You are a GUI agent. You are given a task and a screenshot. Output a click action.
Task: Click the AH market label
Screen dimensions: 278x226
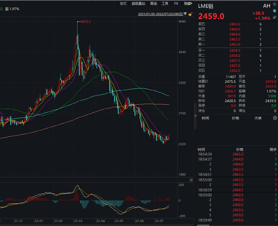coord(267,6)
